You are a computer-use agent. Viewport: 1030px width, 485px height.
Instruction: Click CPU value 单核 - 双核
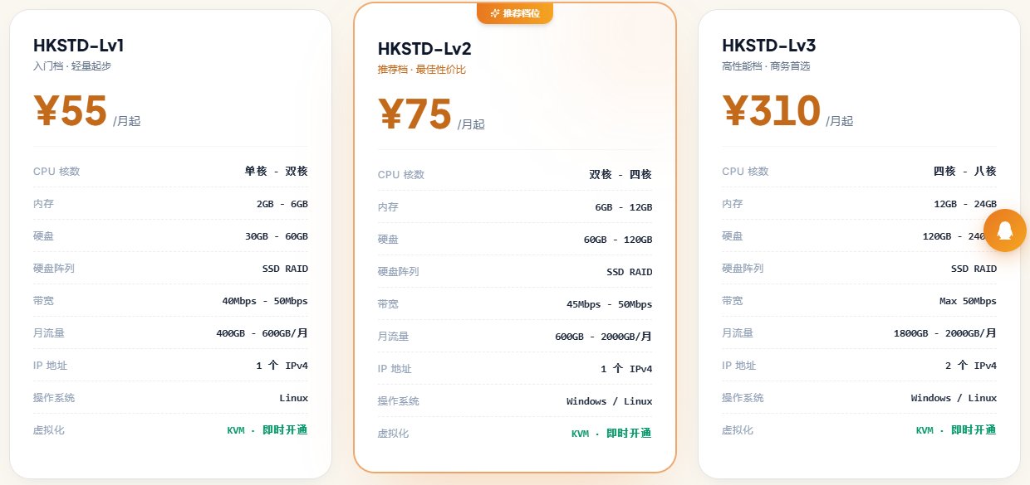click(x=276, y=172)
